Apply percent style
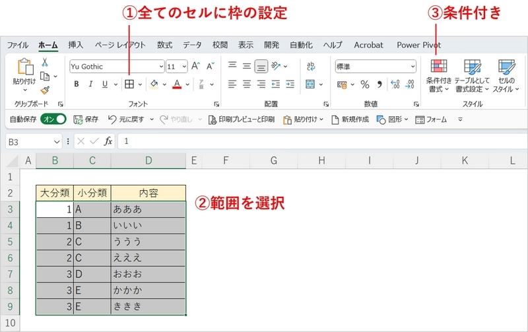 click(365, 84)
